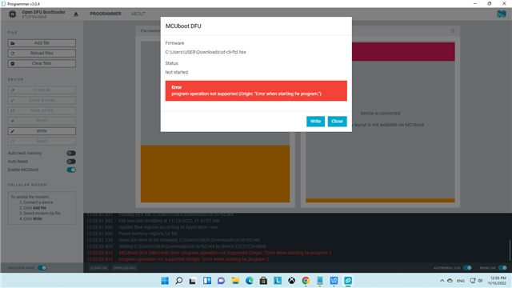Disable the Enable MCUboot toggle
Image resolution: width=512 pixels, height=288 pixels.
coord(71,170)
